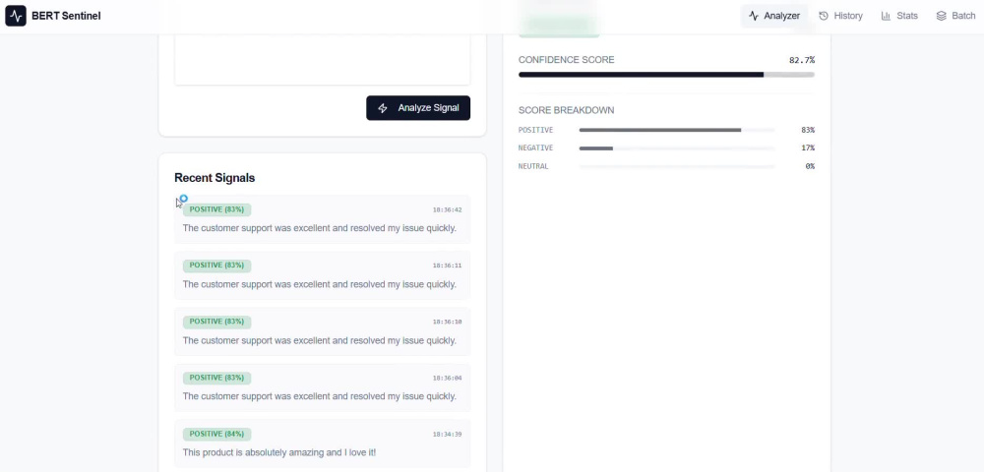Click the POSITIVE breakdown label
Viewport: 984px width, 472px height.
[535, 131]
